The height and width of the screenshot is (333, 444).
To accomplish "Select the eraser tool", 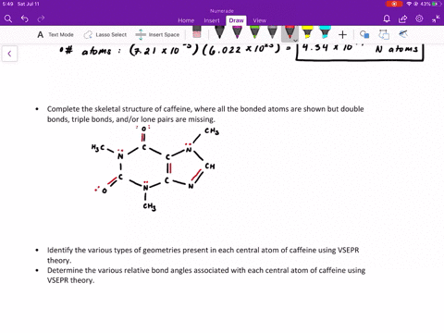I will tap(197, 32).
